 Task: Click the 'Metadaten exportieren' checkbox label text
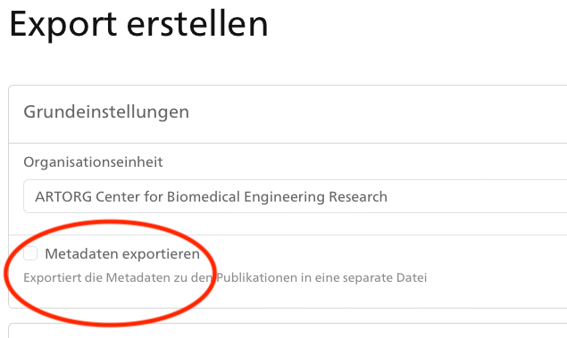pos(122,254)
